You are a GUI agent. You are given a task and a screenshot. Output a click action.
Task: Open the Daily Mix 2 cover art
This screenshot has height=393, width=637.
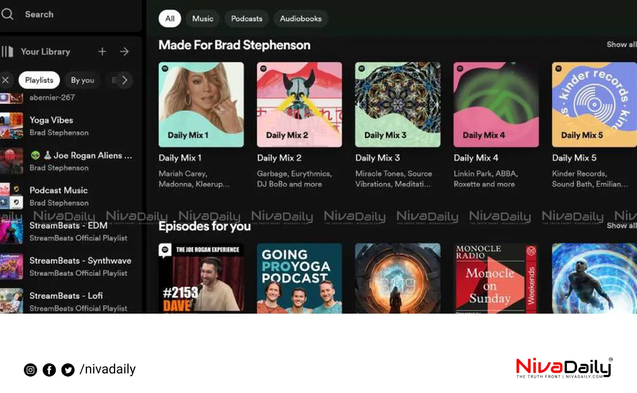tap(299, 105)
